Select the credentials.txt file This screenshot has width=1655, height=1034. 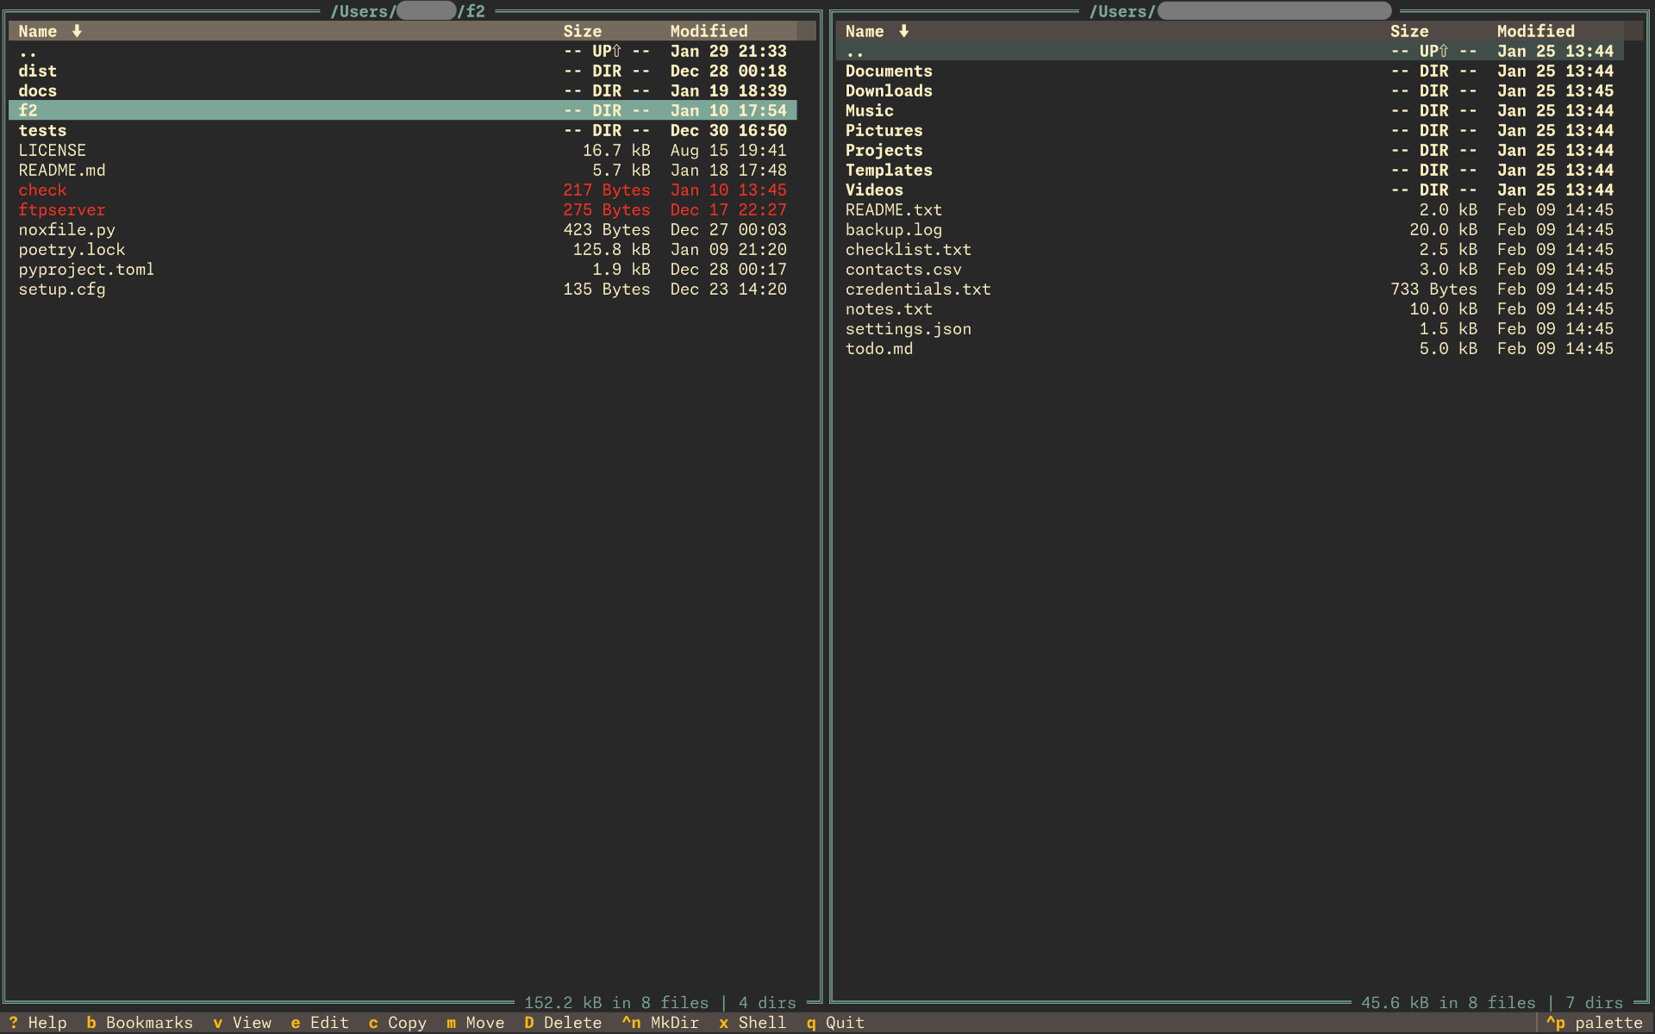tap(1230, 289)
